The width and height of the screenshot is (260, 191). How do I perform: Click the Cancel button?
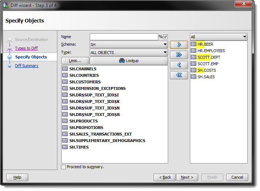(237, 178)
